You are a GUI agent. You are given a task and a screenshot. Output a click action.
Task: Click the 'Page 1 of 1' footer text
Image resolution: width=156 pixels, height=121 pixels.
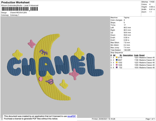[150, 119]
